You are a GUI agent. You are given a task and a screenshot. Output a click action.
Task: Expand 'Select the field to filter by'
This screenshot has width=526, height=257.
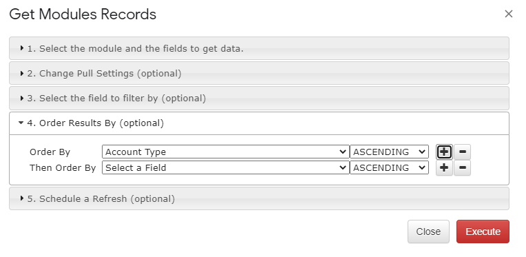click(259, 99)
